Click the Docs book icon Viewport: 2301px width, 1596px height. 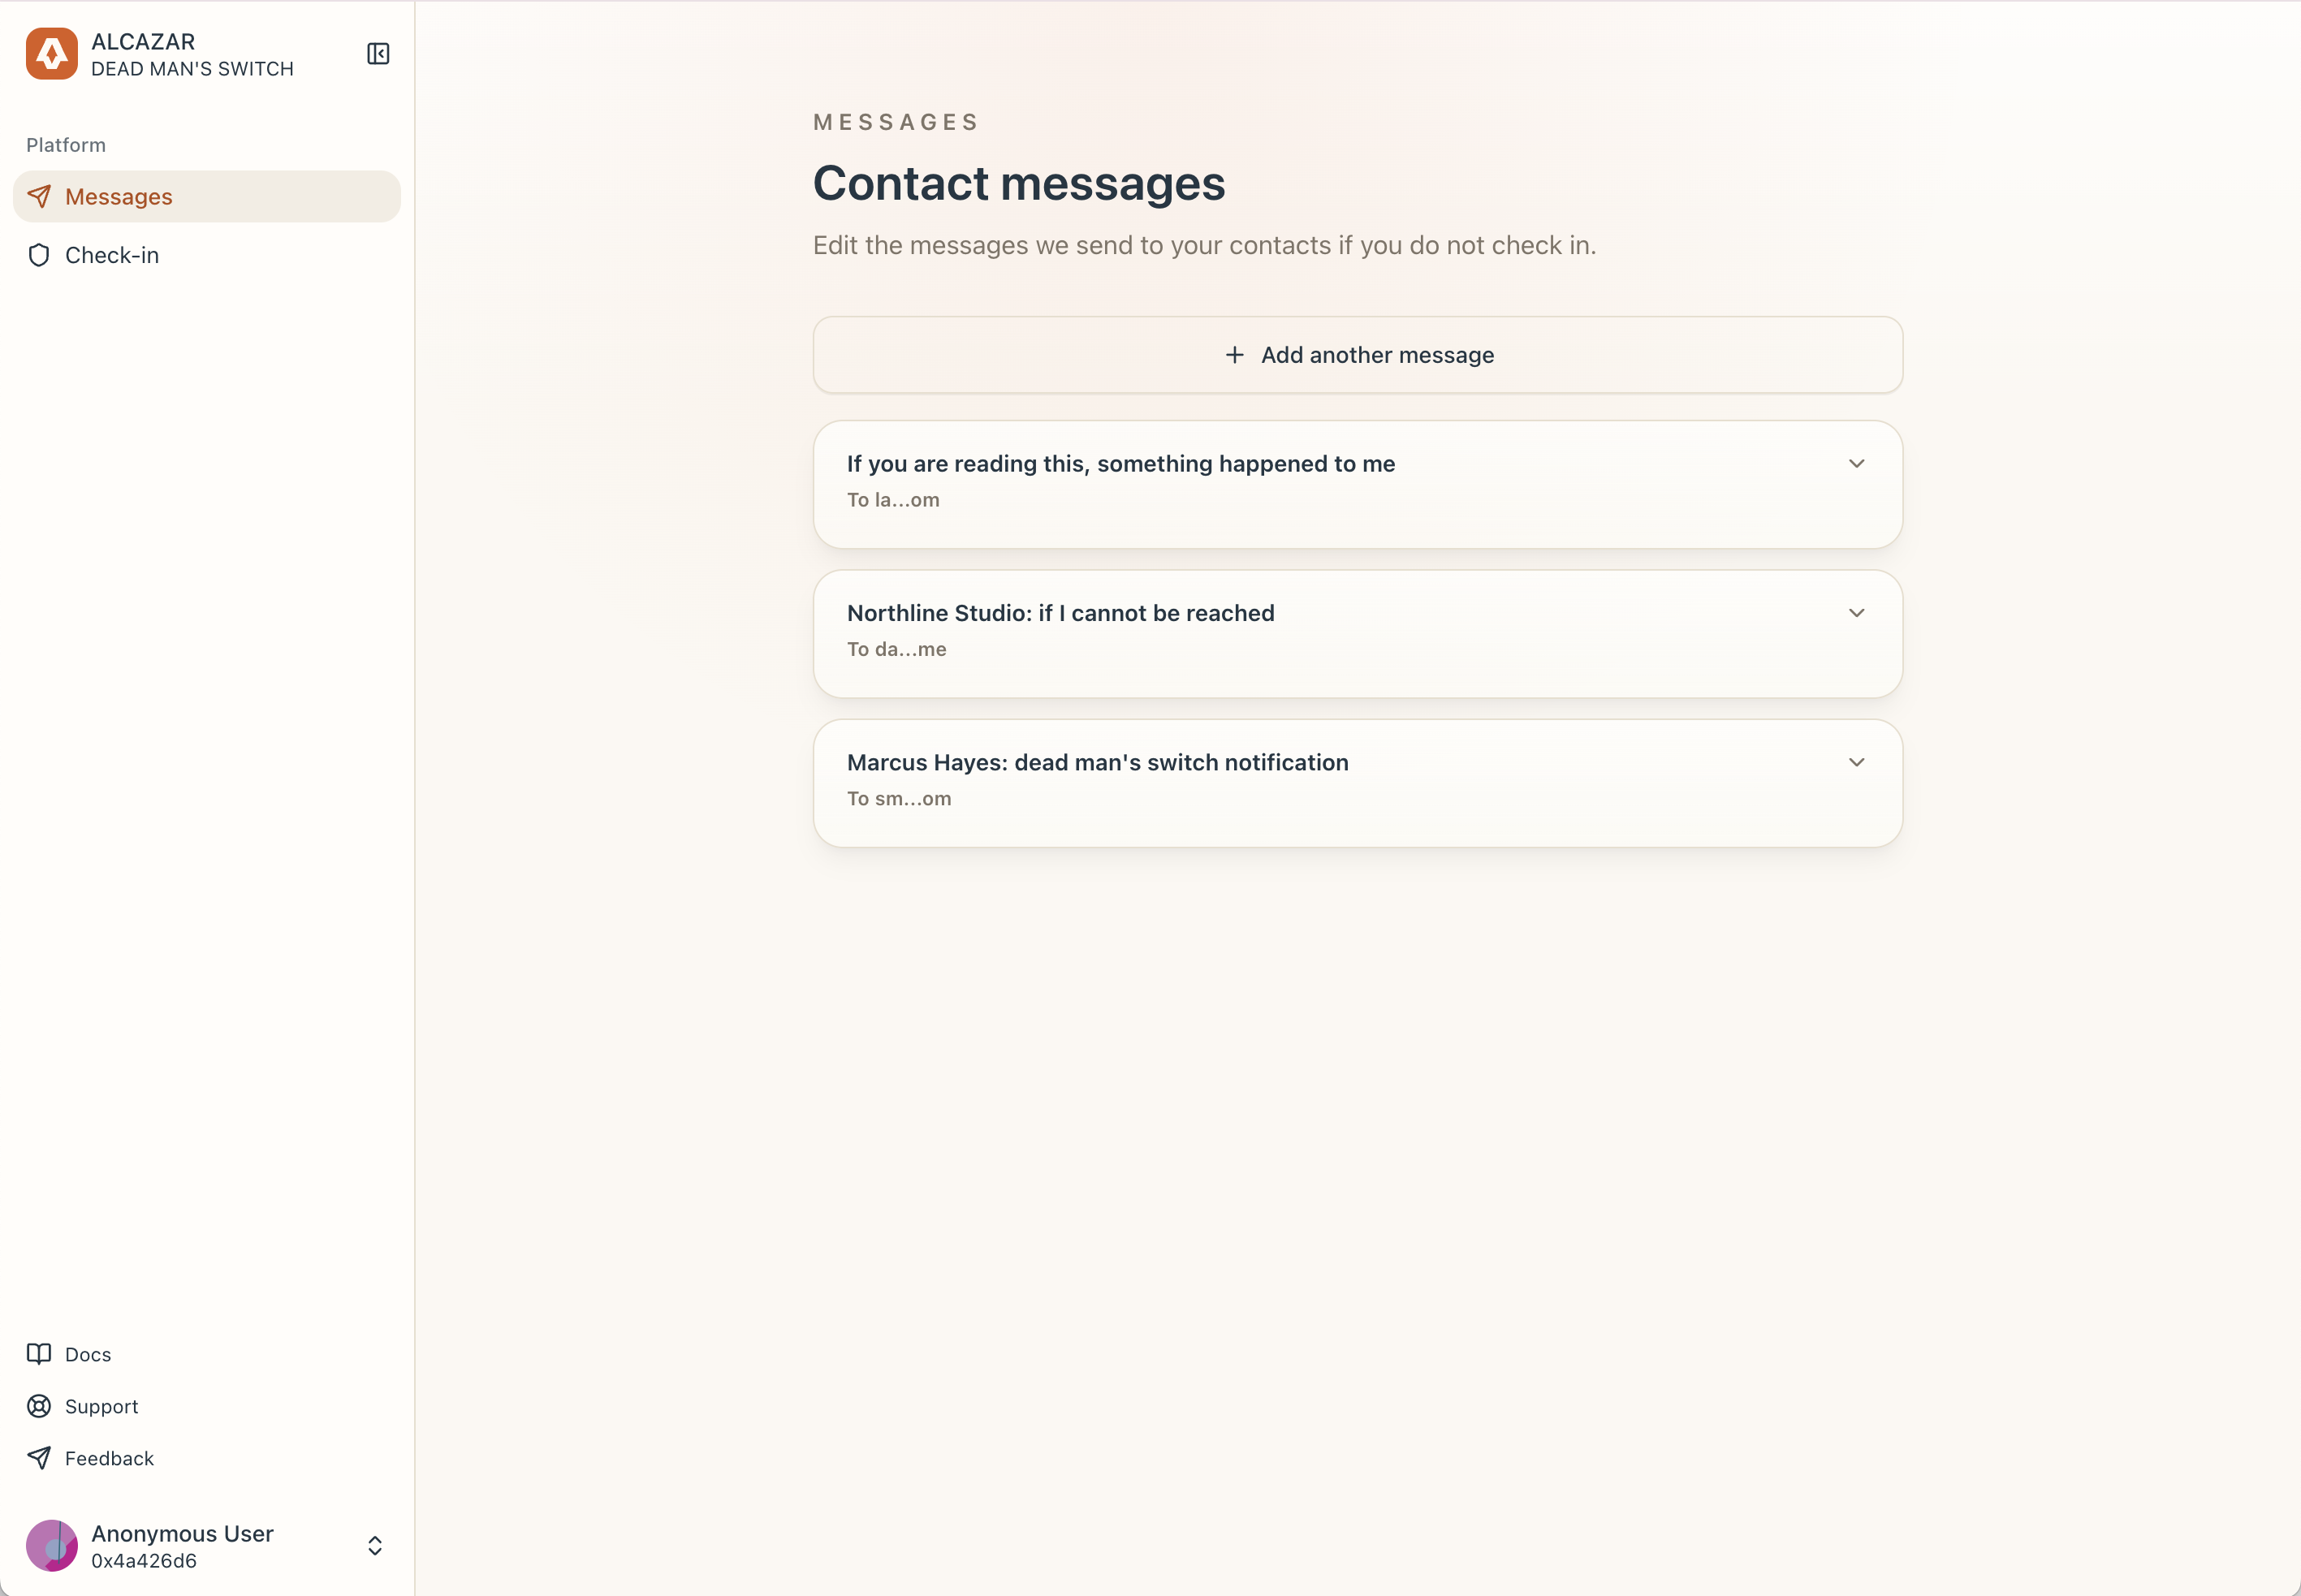click(39, 1354)
